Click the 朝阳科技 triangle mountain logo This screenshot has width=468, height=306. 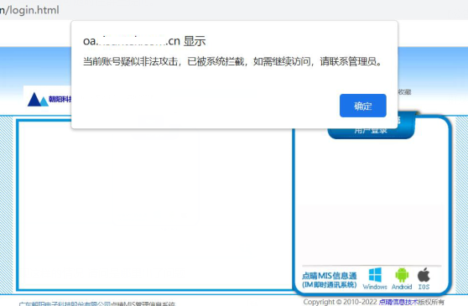(38, 99)
